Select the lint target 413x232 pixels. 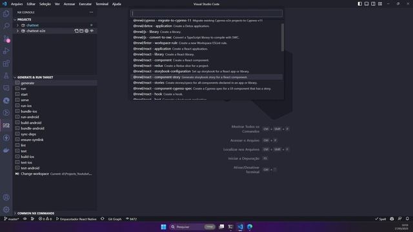pyautogui.click(x=55, y=145)
